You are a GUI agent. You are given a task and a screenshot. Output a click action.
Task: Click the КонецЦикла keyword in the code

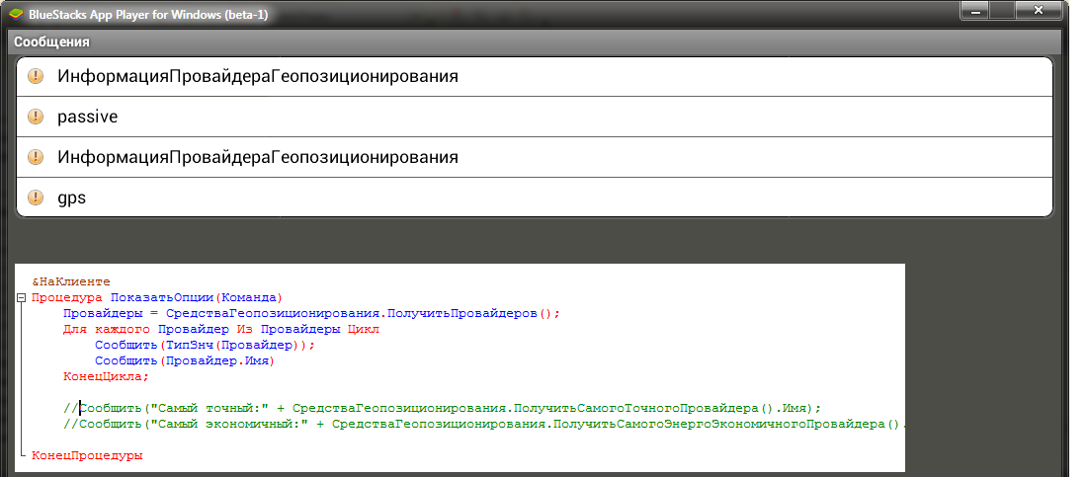point(105,376)
